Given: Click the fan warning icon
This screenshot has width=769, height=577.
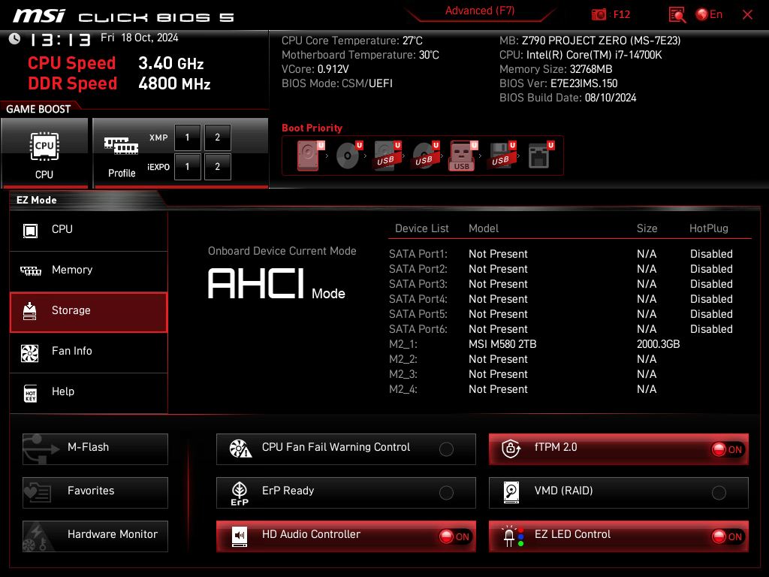Looking at the screenshot, I should (x=240, y=449).
